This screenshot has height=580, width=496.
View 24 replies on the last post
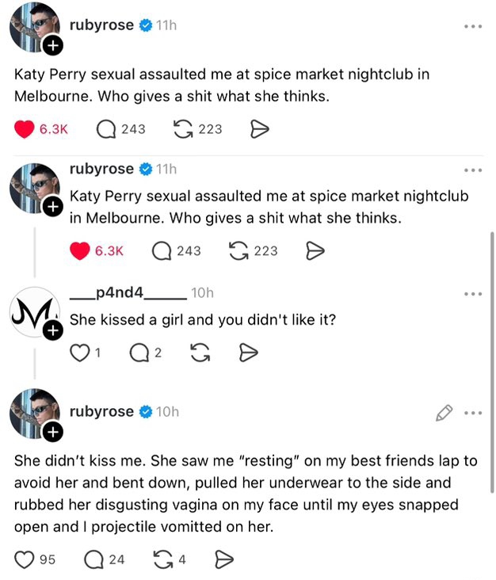[95, 560]
